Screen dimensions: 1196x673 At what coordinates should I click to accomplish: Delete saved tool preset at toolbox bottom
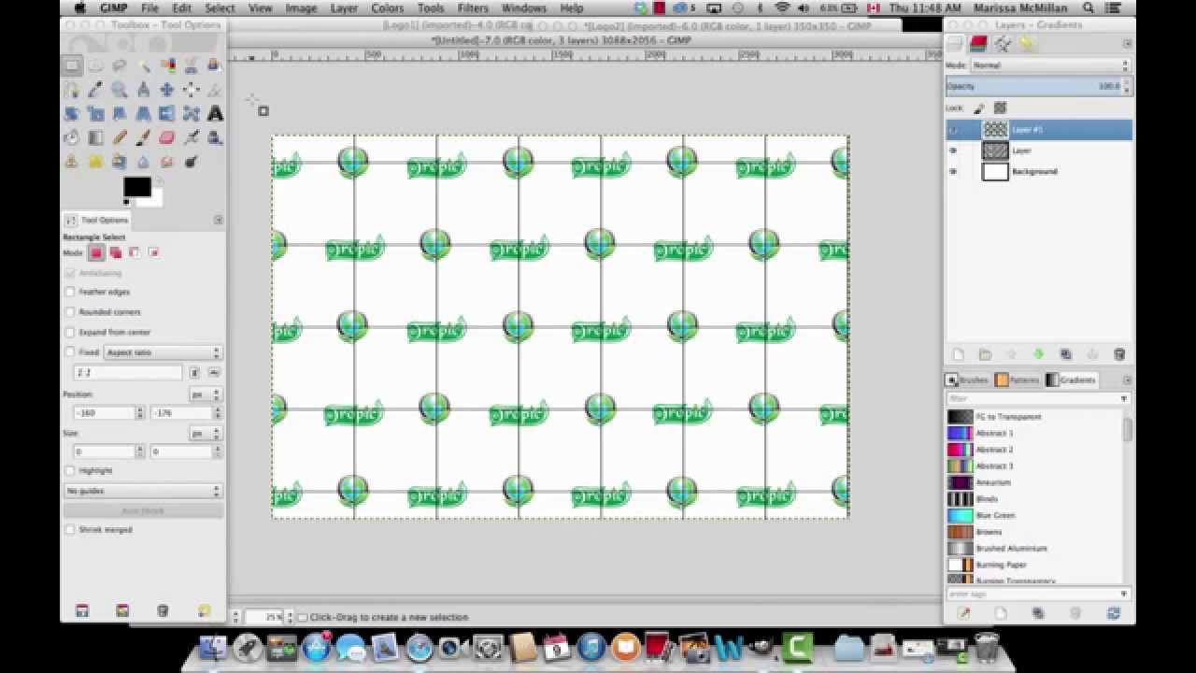tap(163, 611)
